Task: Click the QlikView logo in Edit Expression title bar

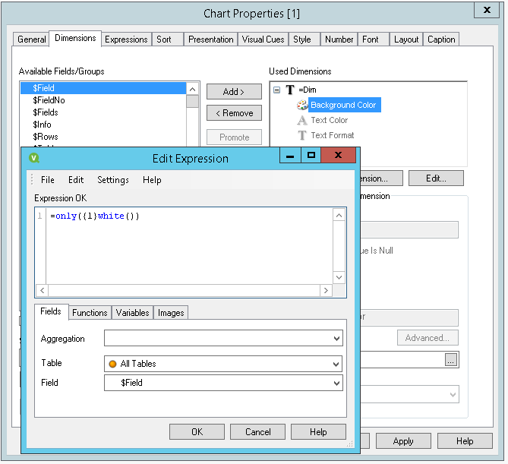Action: tap(34, 158)
